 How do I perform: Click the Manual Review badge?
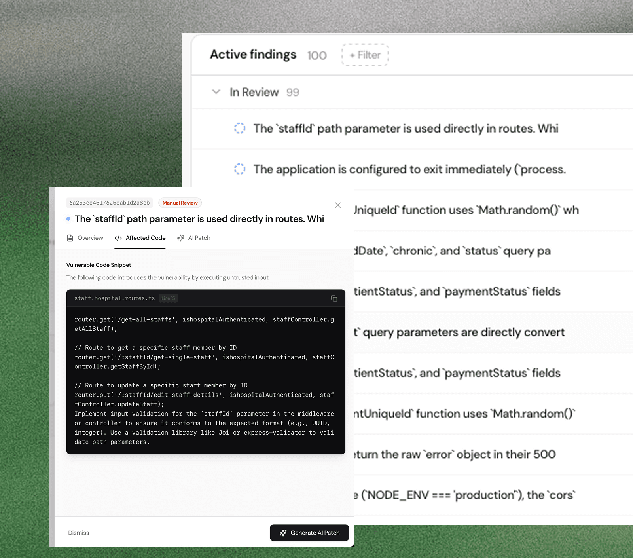pyautogui.click(x=180, y=203)
